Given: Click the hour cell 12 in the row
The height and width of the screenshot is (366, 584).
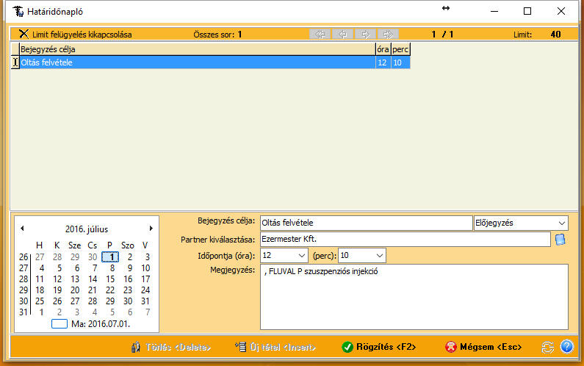Looking at the screenshot, I should (x=383, y=62).
